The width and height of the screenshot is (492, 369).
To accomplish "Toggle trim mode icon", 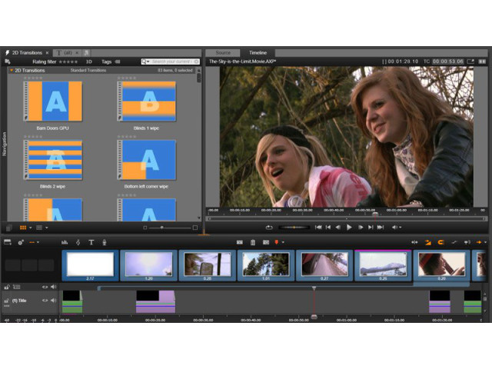I will (414, 242).
